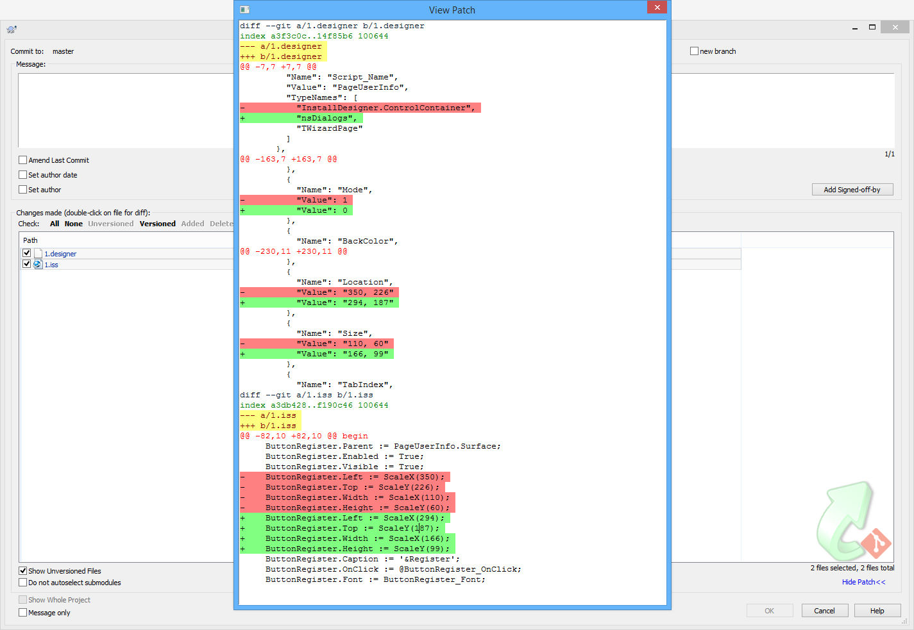Select the Versioned check filter

158,224
